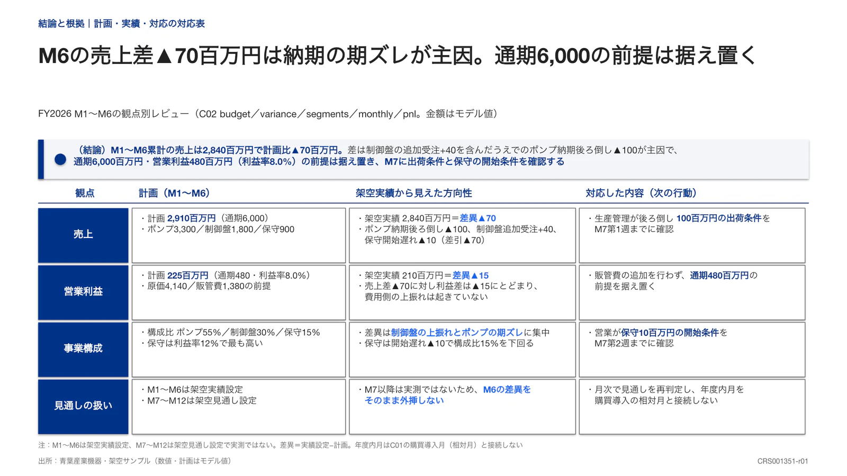Click text 保守開始遅れ▲10（差引▲70）
The width and height of the screenshot is (847, 476).
point(425,240)
